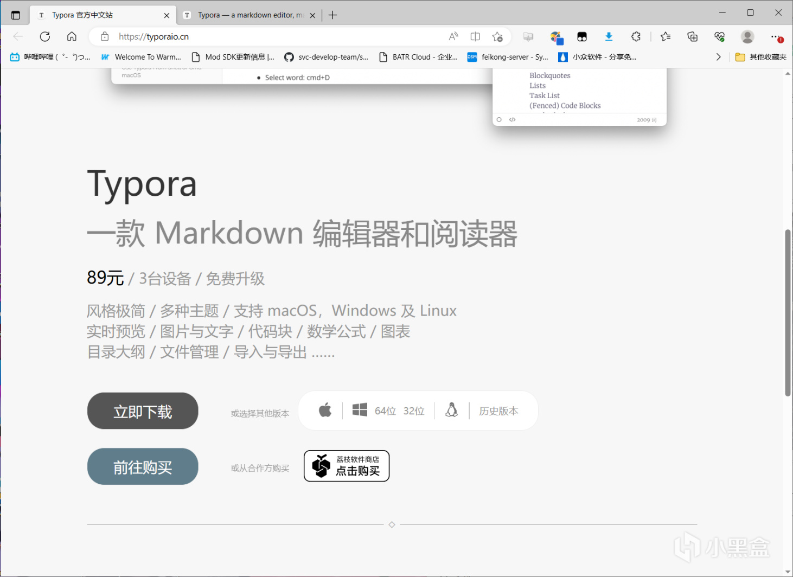
Task: Open Browser essentials heart icon
Action: 719,36
